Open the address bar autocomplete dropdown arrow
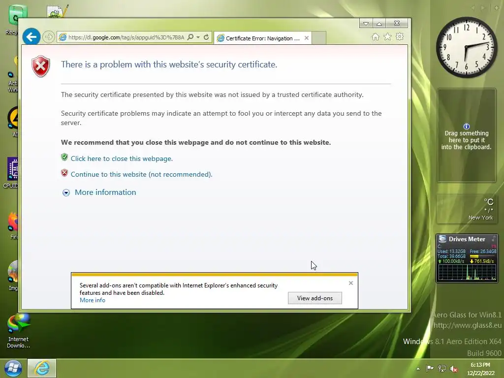Image resolution: width=504 pixels, height=378 pixels. 198,37
